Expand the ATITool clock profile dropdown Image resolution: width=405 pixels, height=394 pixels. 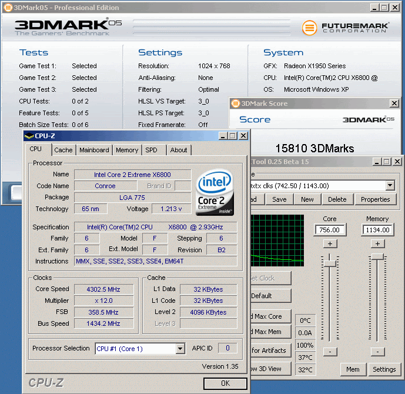tap(390, 186)
